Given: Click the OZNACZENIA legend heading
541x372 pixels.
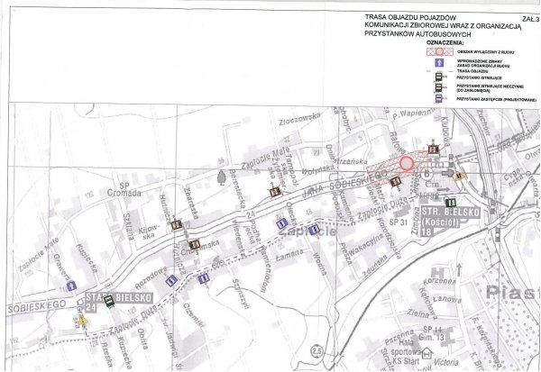Looking at the screenshot, I should pyautogui.click(x=445, y=42).
